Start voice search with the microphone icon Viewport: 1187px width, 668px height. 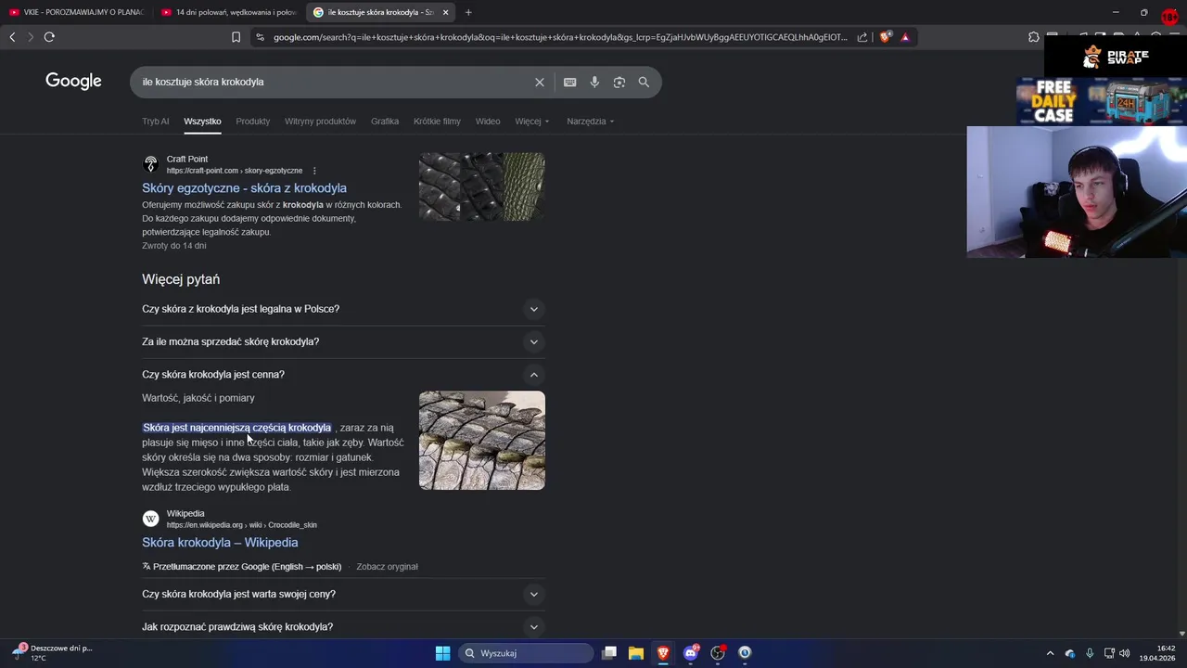(x=594, y=82)
